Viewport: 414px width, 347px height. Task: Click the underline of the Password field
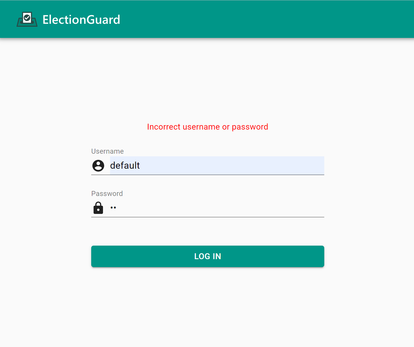pos(207,217)
